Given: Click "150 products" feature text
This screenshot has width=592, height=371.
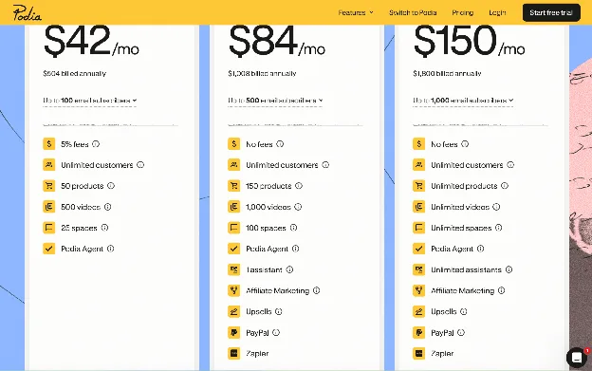Looking at the screenshot, I should [x=268, y=186].
